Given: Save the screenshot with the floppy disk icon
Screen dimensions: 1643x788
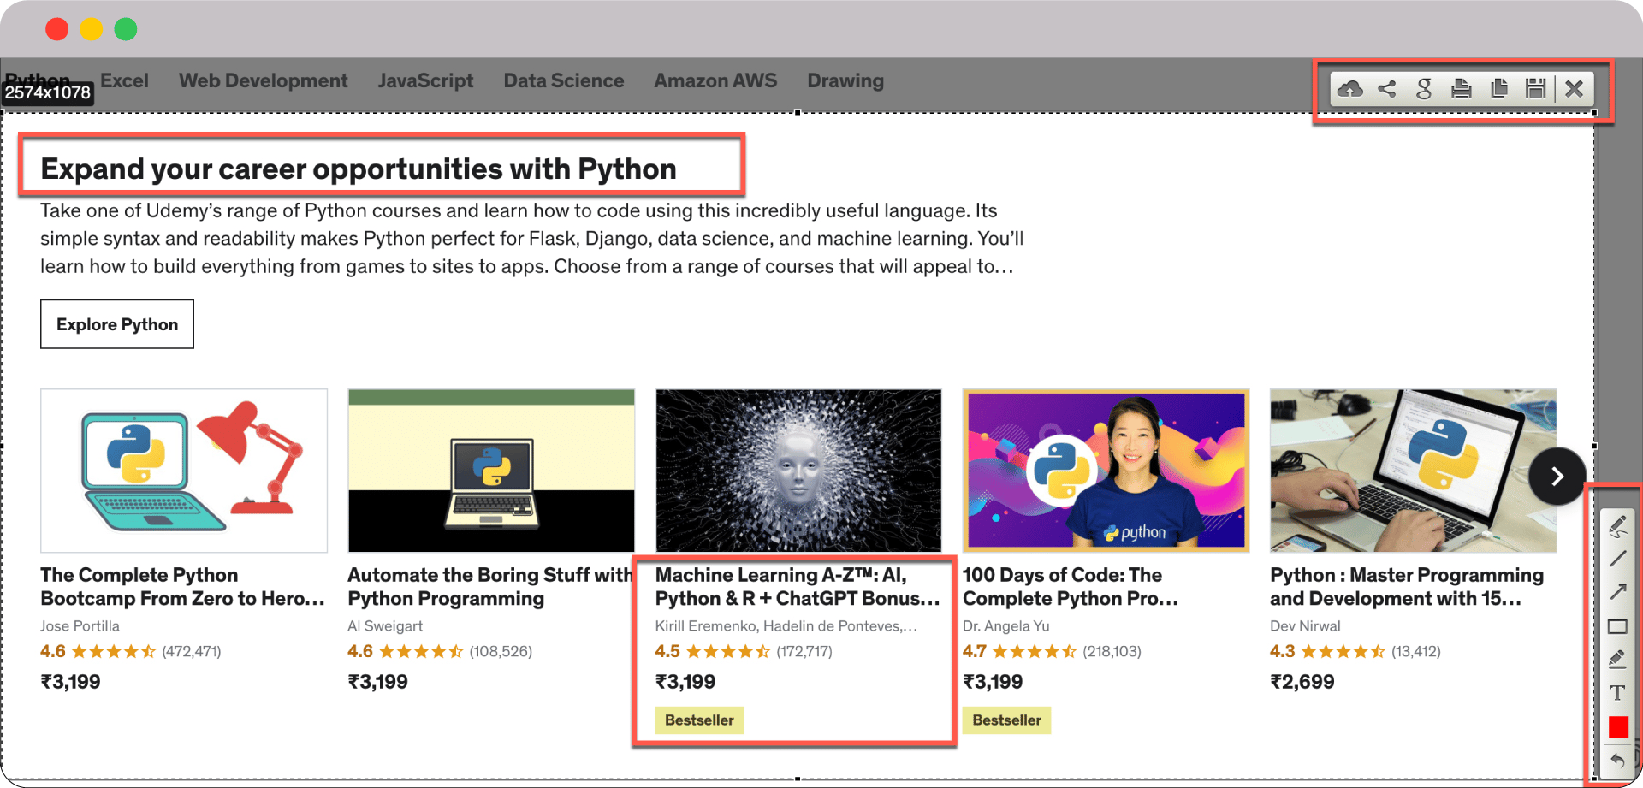Looking at the screenshot, I should point(1536,89).
